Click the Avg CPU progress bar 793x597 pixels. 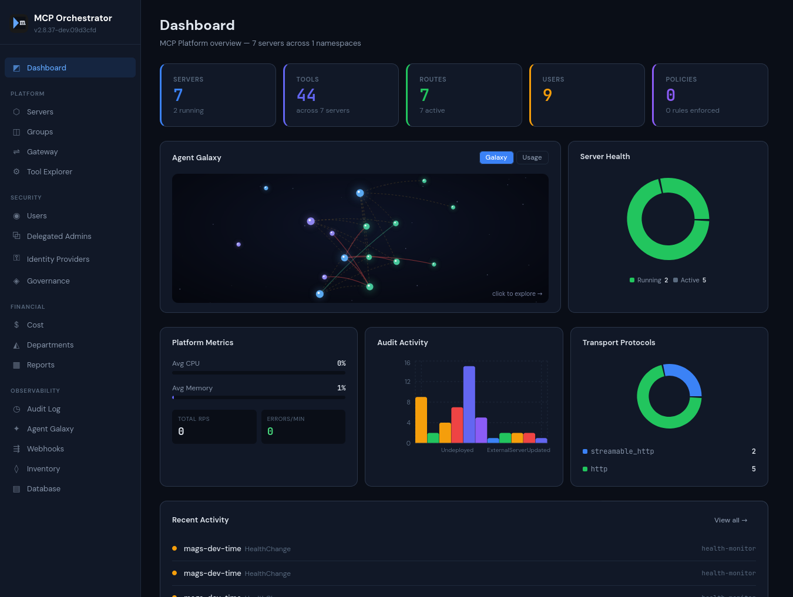tap(259, 373)
